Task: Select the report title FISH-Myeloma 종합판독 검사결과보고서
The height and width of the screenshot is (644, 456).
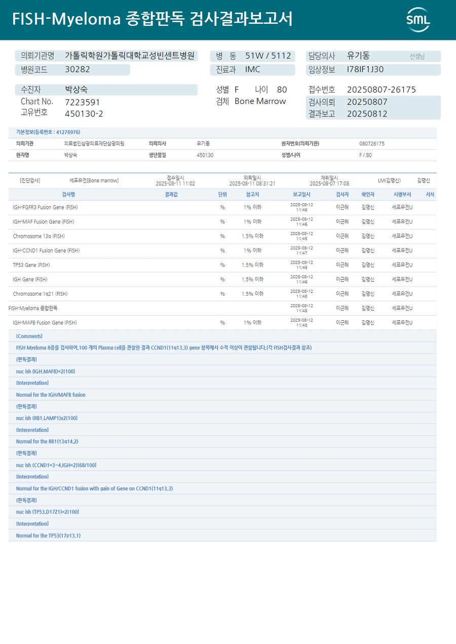Action: (152, 19)
